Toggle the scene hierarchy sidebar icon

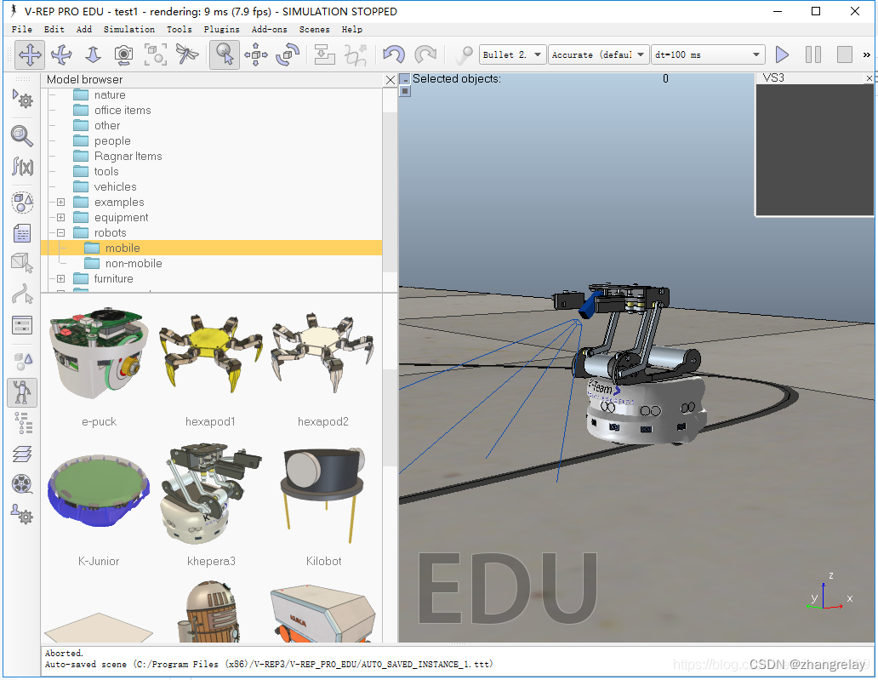pos(22,424)
